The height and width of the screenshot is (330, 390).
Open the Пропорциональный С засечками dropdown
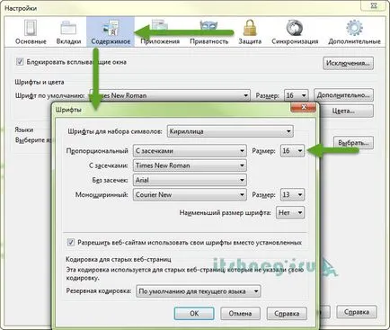click(190, 151)
